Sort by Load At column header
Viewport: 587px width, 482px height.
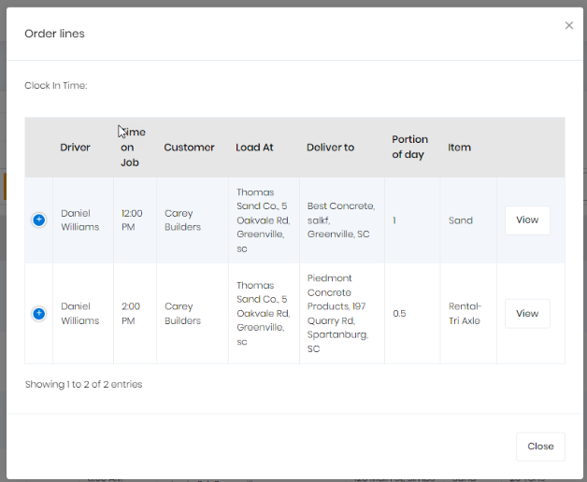tap(254, 148)
